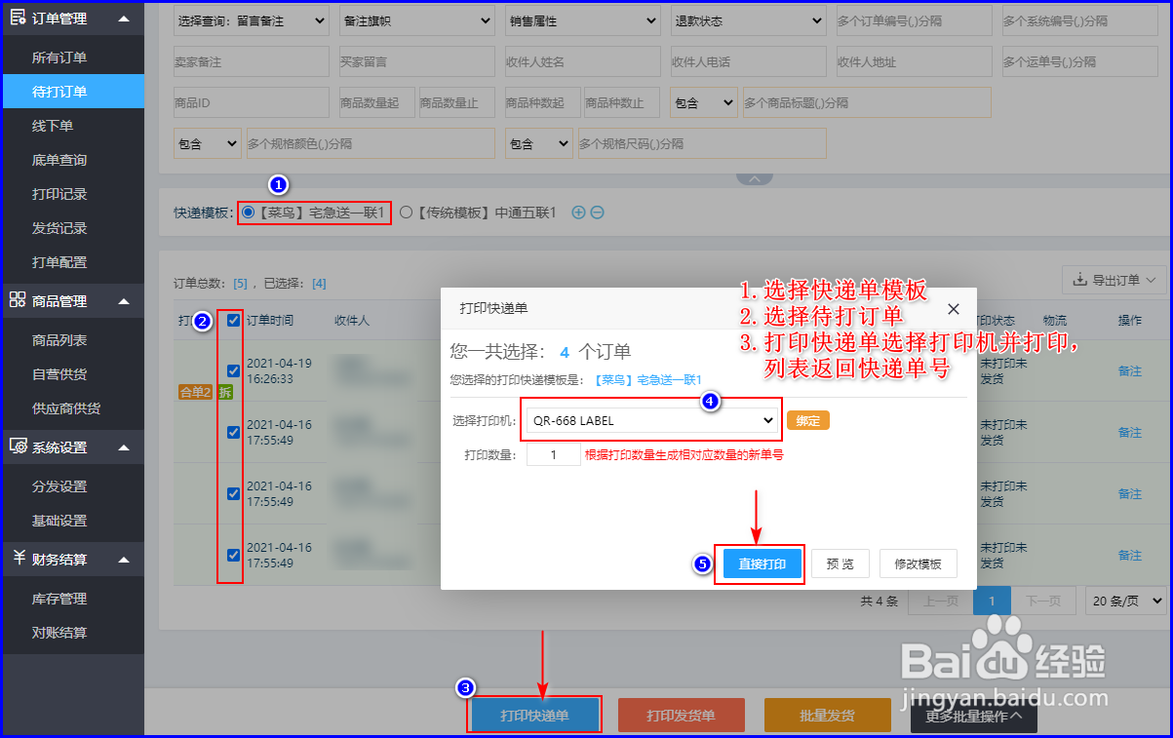Image resolution: width=1173 pixels, height=738 pixels.
Task: Remove a template with the ⊖ icon
Action: [x=597, y=211]
